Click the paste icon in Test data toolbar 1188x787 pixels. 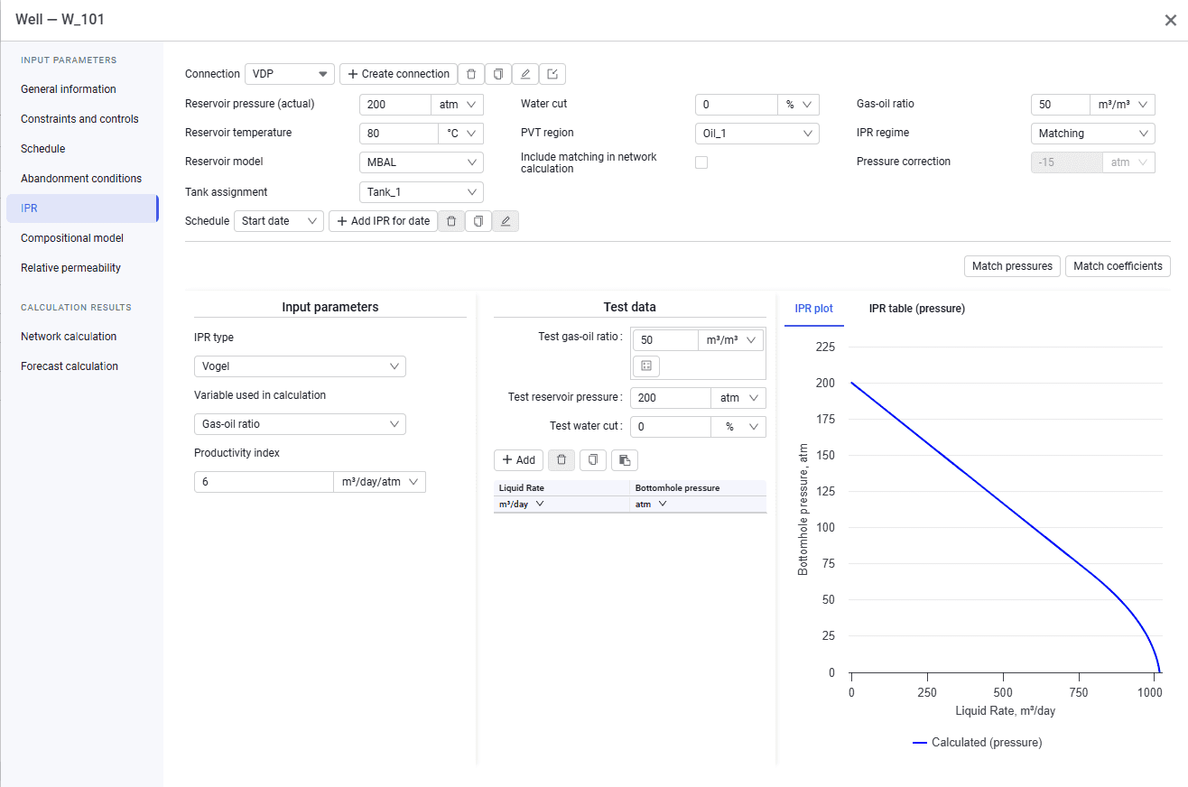pyautogui.click(x=625, y=460)
